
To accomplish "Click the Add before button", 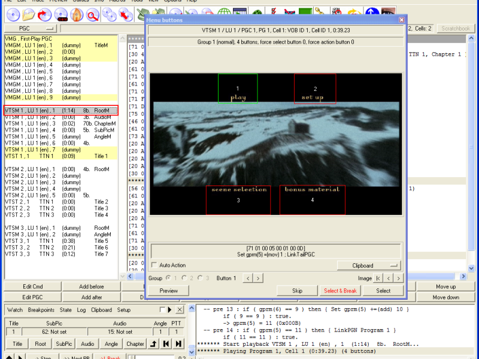I will (92, 287).
